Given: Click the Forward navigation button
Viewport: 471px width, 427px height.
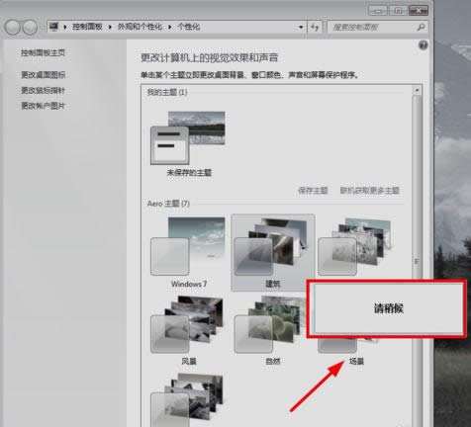Looking at the screenshot, I should click(30, 28).
